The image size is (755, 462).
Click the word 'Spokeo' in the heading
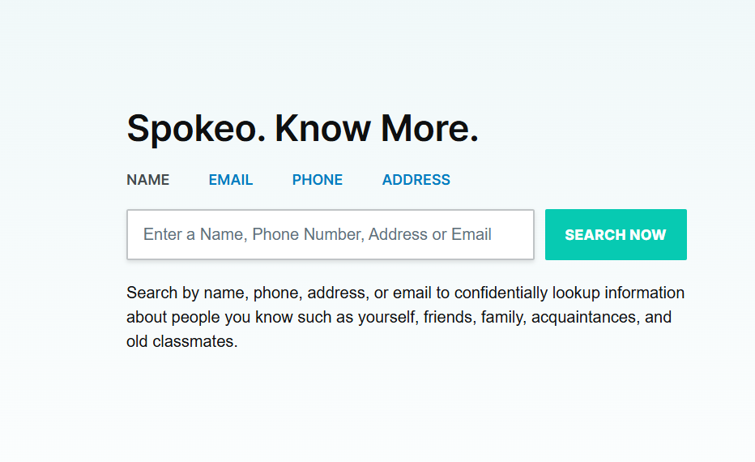pos(191,128)
